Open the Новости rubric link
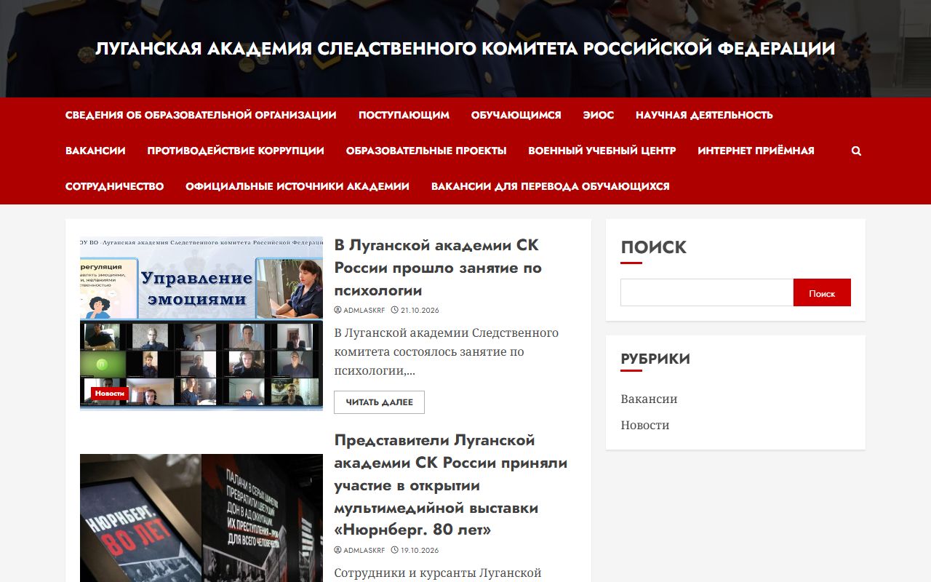The height and width of the screenshot is (582, 931). coord(644,425)
